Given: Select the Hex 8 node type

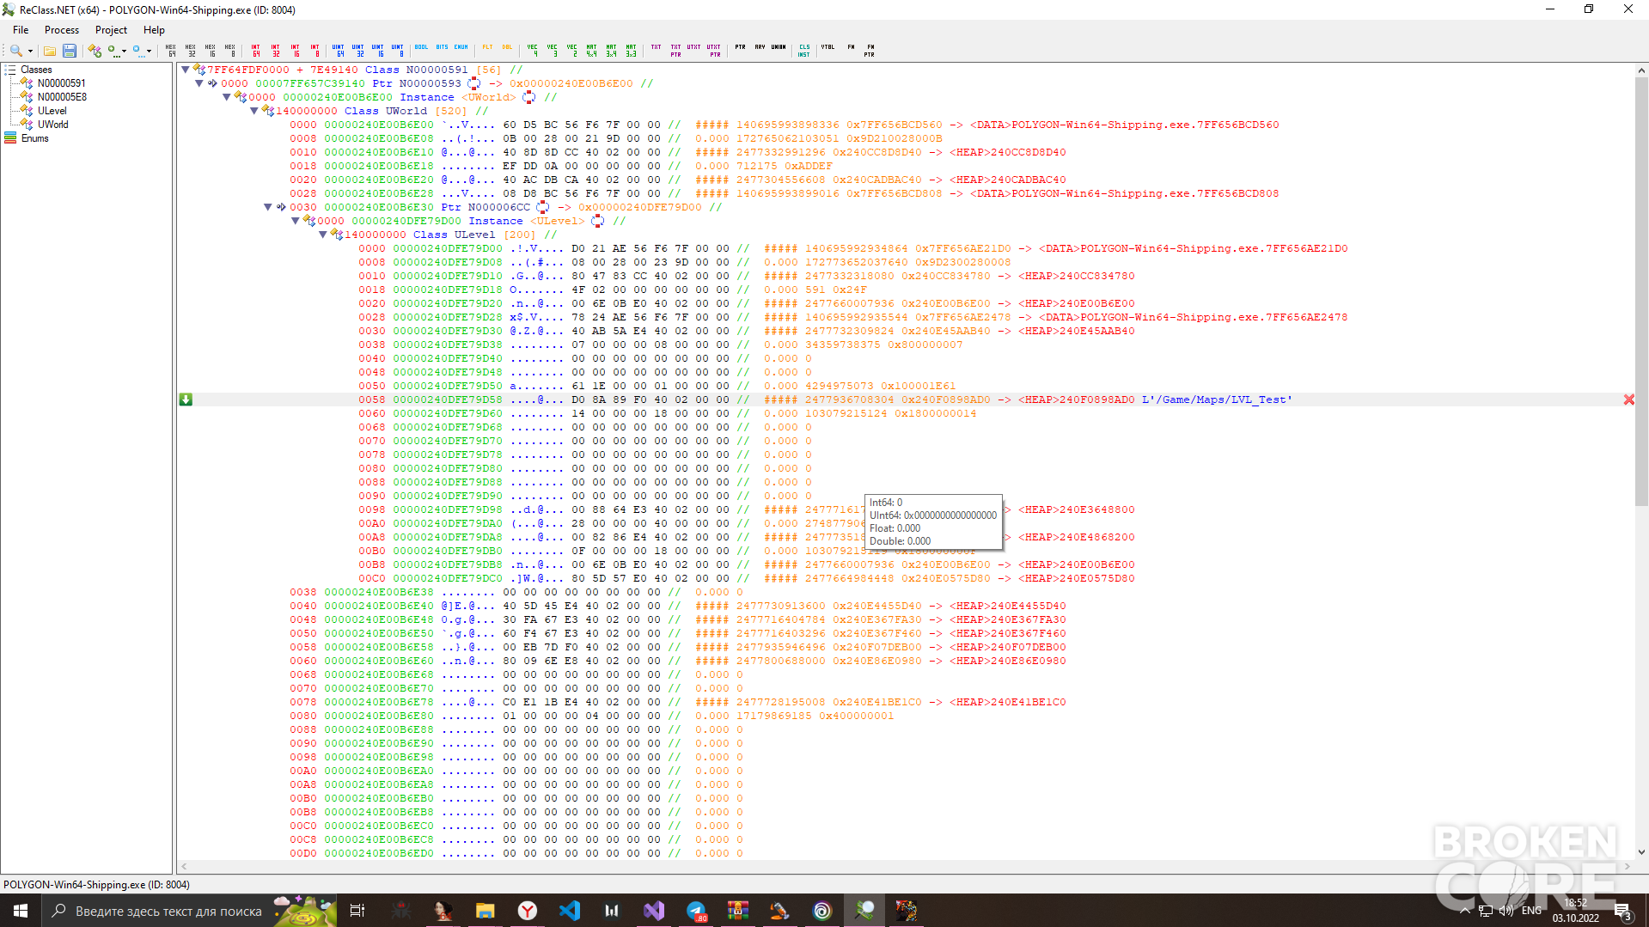Looking at the screenshot, I should (230, 51).
